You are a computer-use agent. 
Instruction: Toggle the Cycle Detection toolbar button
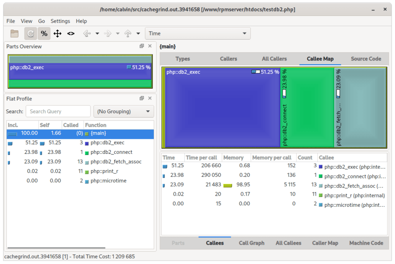coord(31,34)
